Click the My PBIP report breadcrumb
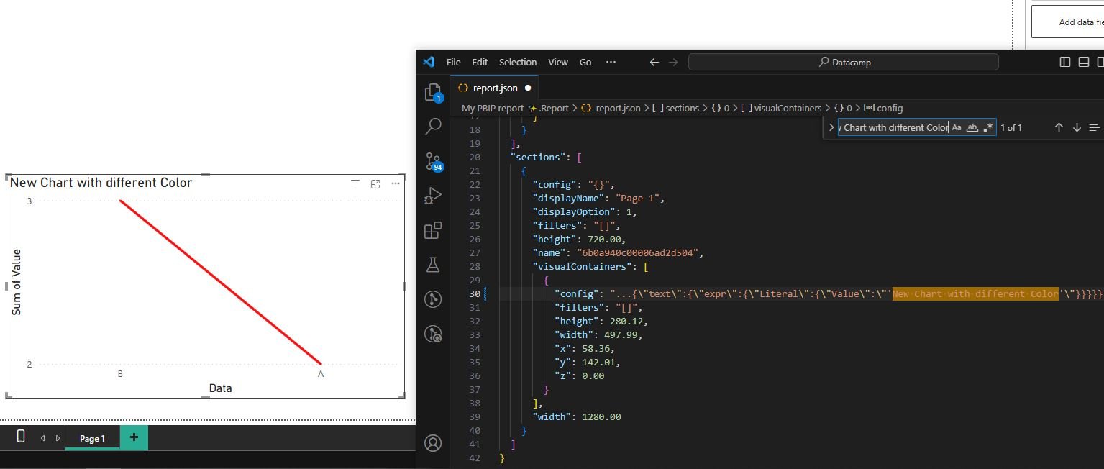The image size is (1104, 469). pyautogui.click(x=493, y=108)
